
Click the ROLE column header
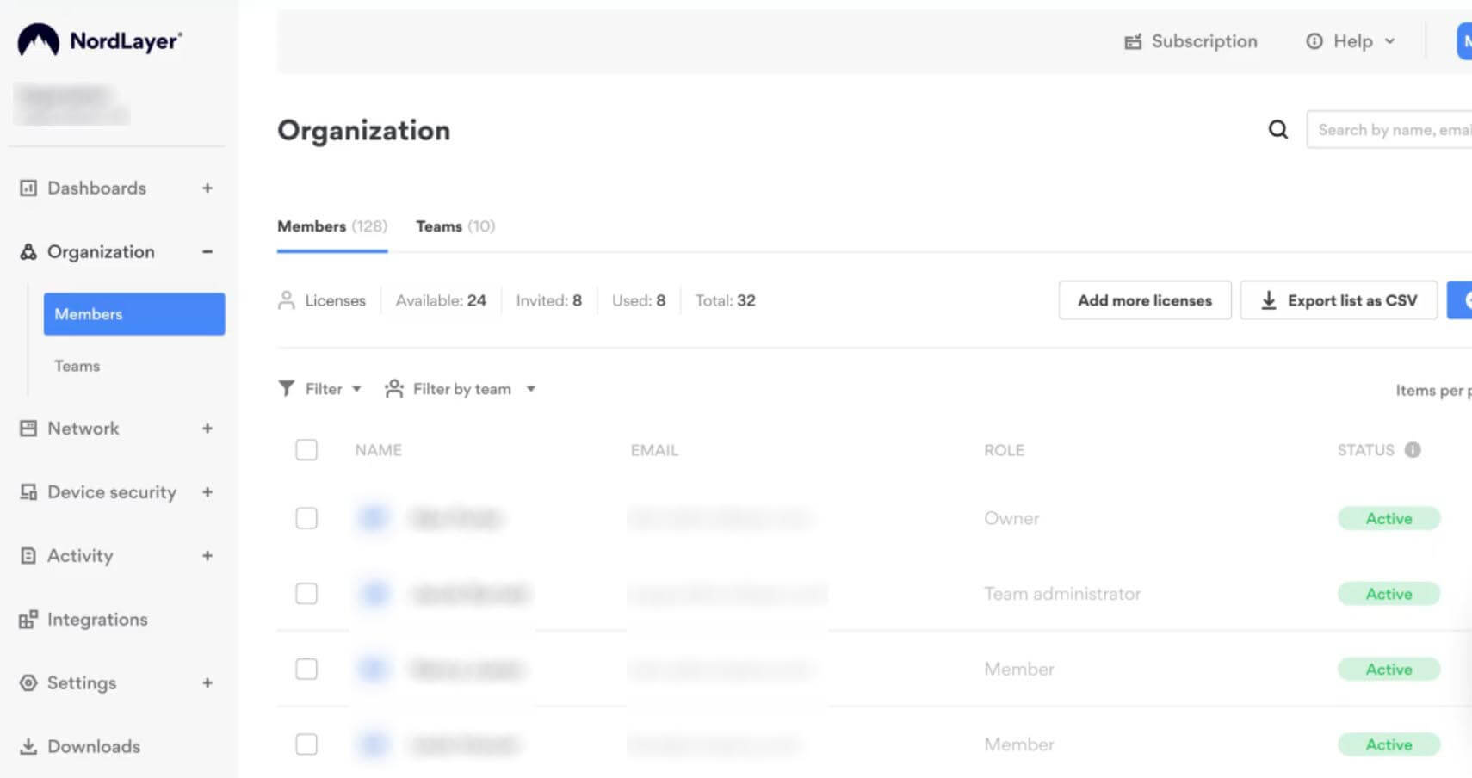tap(1005, 450)
